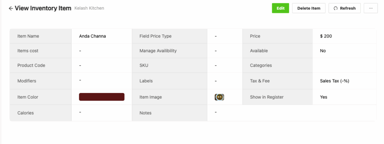
Task: Click the circular refresh arrow icon
Action: pyautogui.click(x=336, y=8)
